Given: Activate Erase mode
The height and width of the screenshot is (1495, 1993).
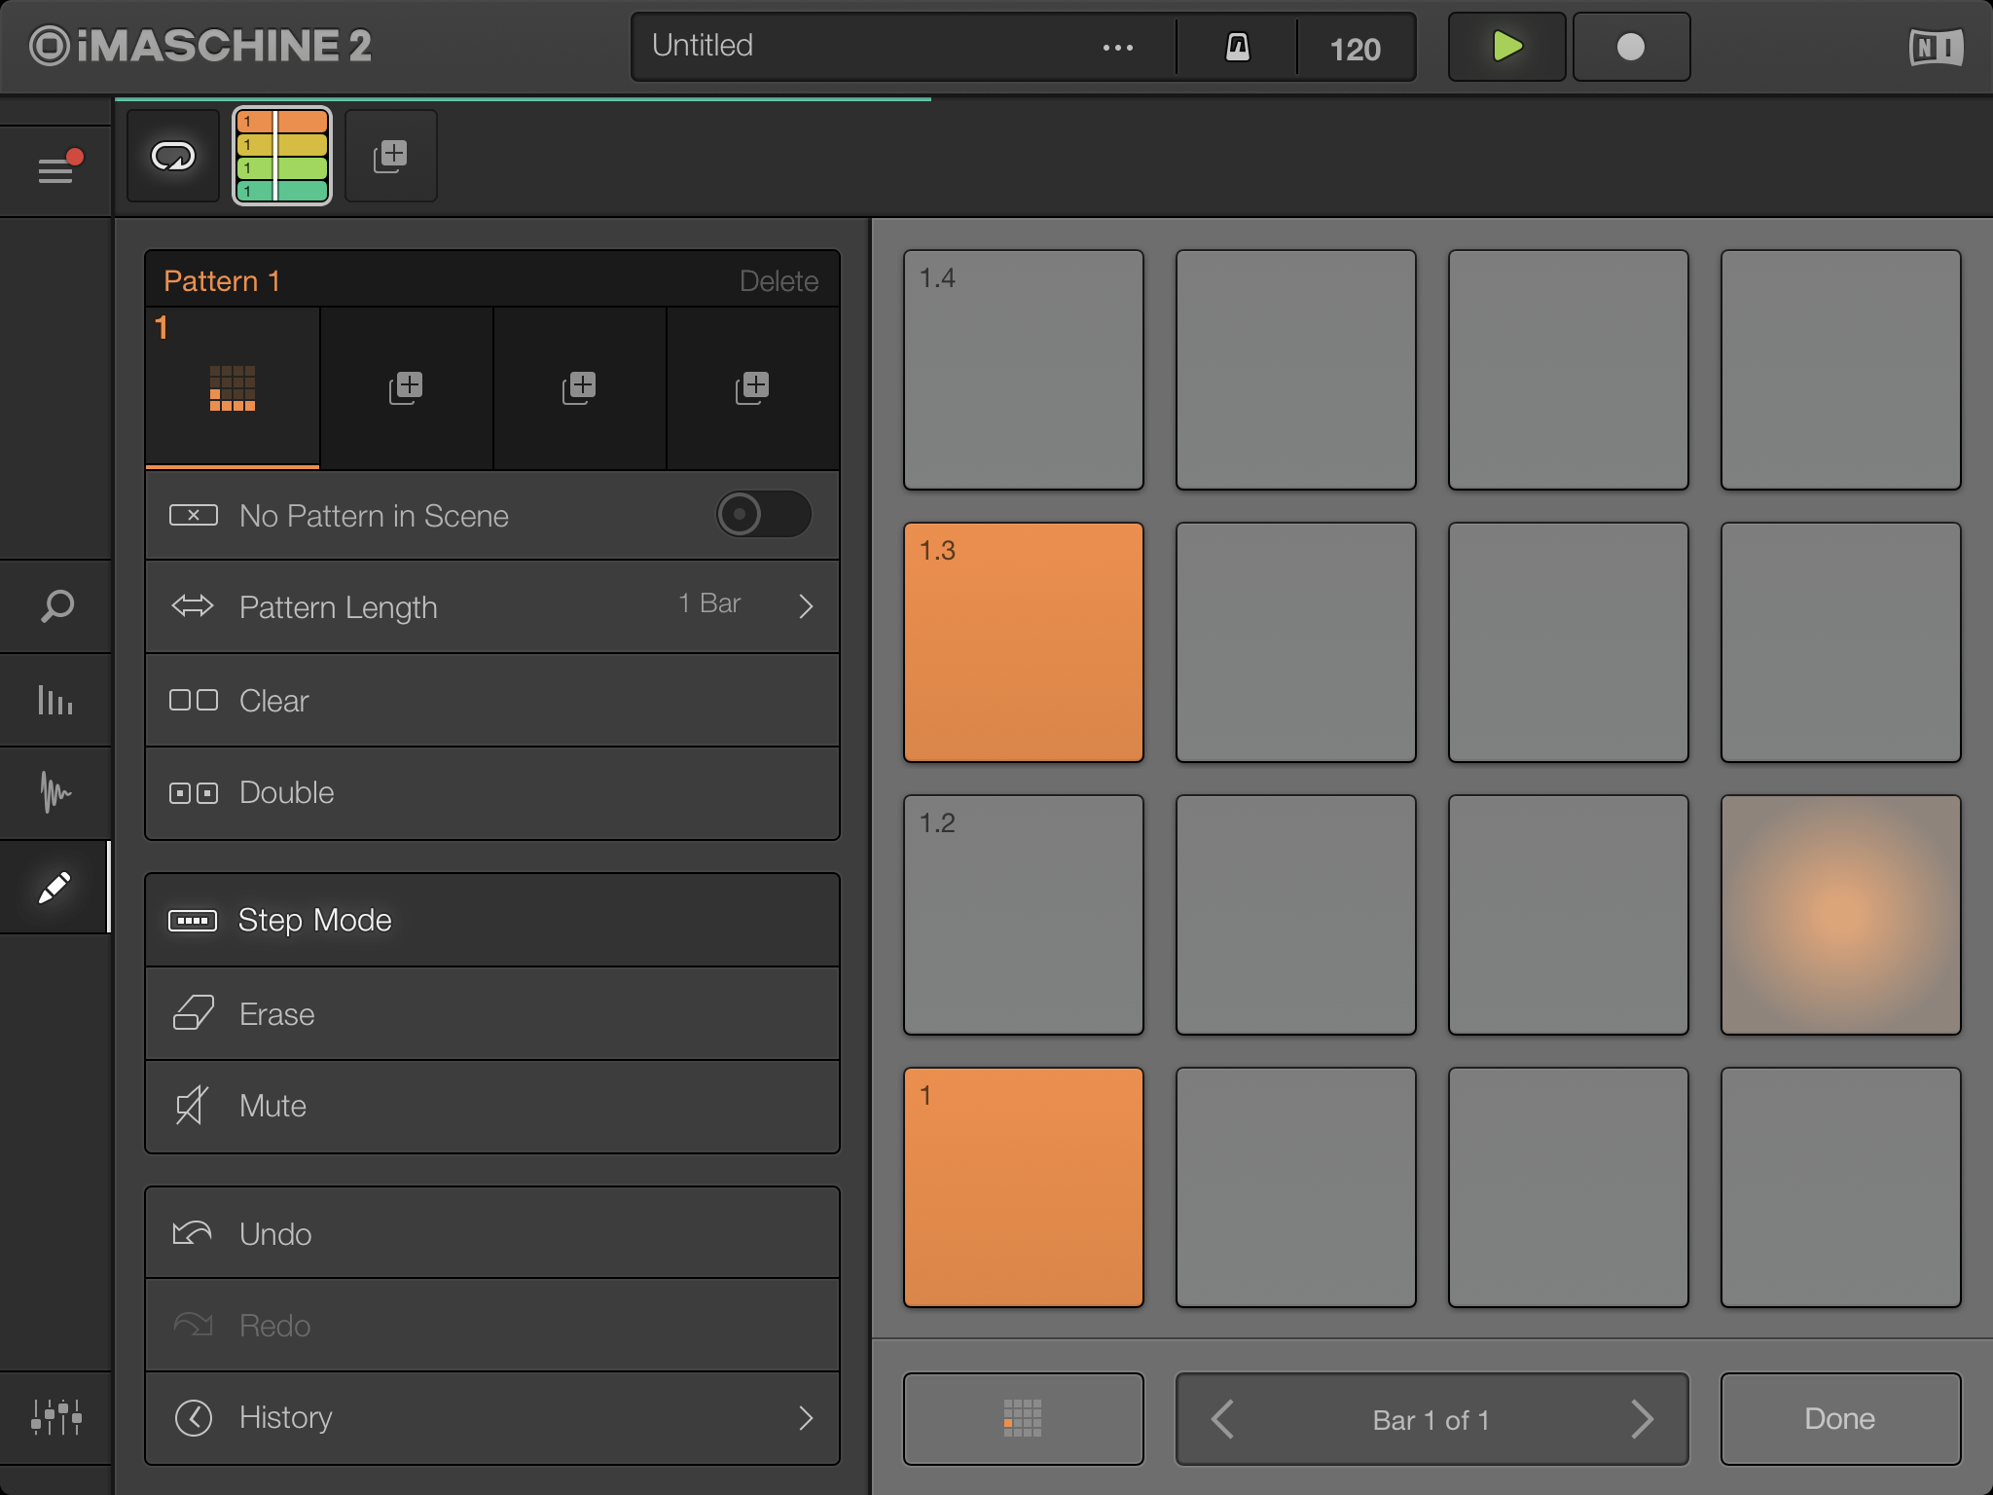Looking at the screenshot, I should [x=492, y=1014].
